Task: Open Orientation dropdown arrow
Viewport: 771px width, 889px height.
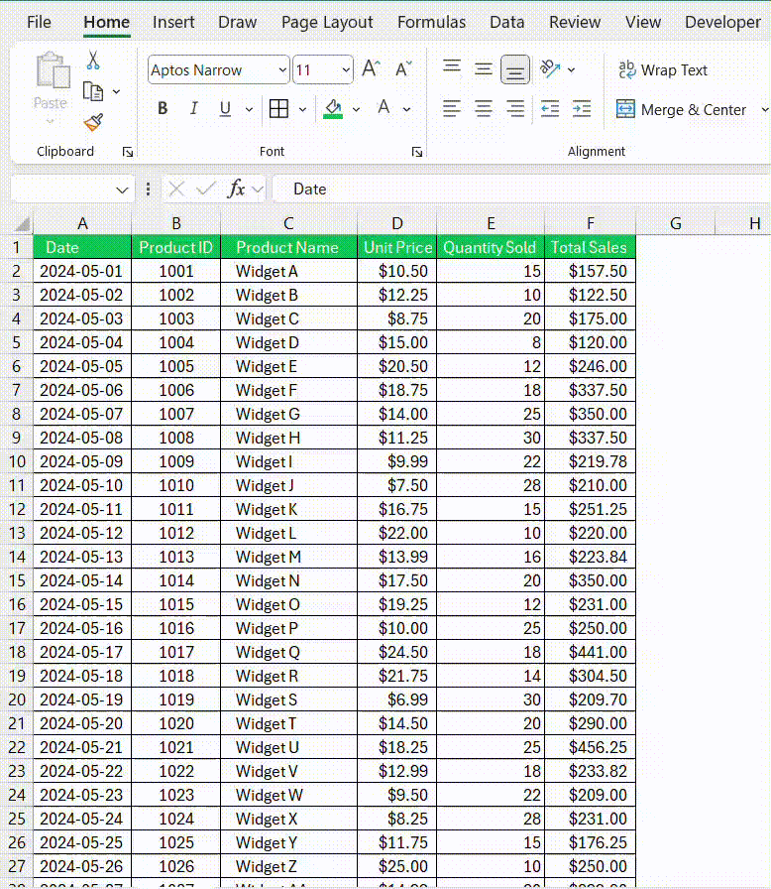Action: pos(571,69)
